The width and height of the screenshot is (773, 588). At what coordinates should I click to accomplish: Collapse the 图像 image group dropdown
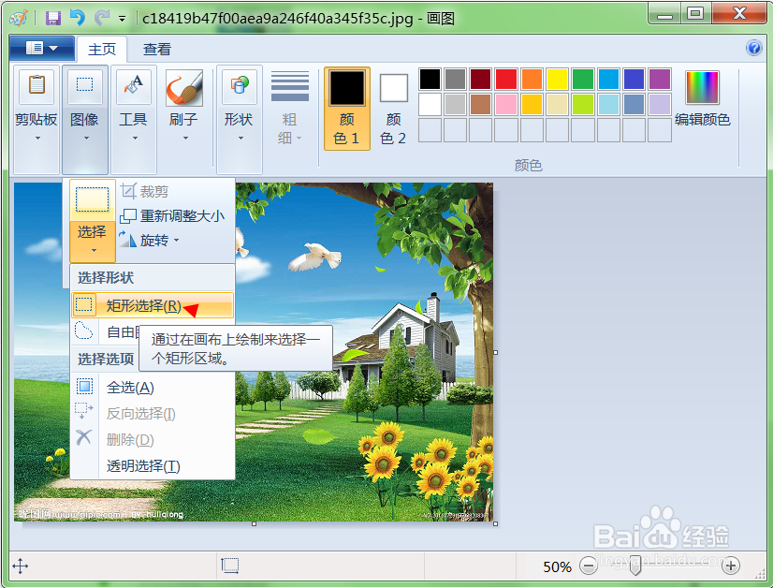(85, 120)
